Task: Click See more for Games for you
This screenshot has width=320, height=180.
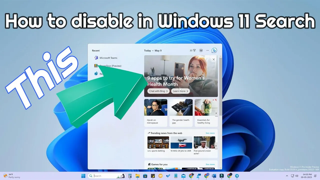Action: [210, 164]
